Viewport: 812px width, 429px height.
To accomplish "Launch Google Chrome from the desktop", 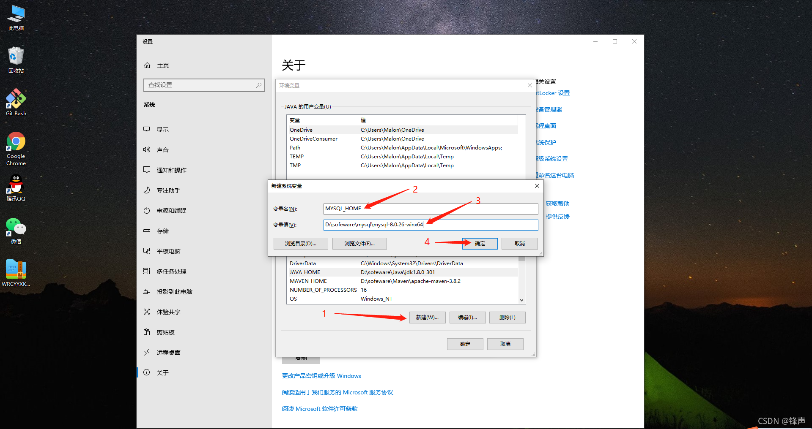I will point(16,149).
